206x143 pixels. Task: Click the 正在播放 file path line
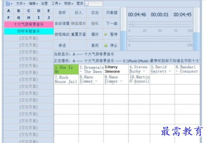point(127,61)
